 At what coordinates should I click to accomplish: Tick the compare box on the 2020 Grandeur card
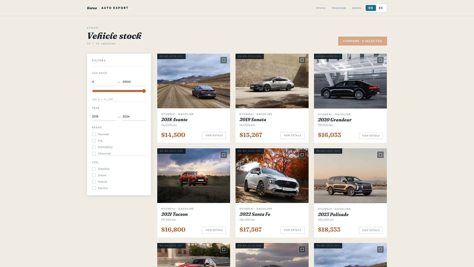380,60
